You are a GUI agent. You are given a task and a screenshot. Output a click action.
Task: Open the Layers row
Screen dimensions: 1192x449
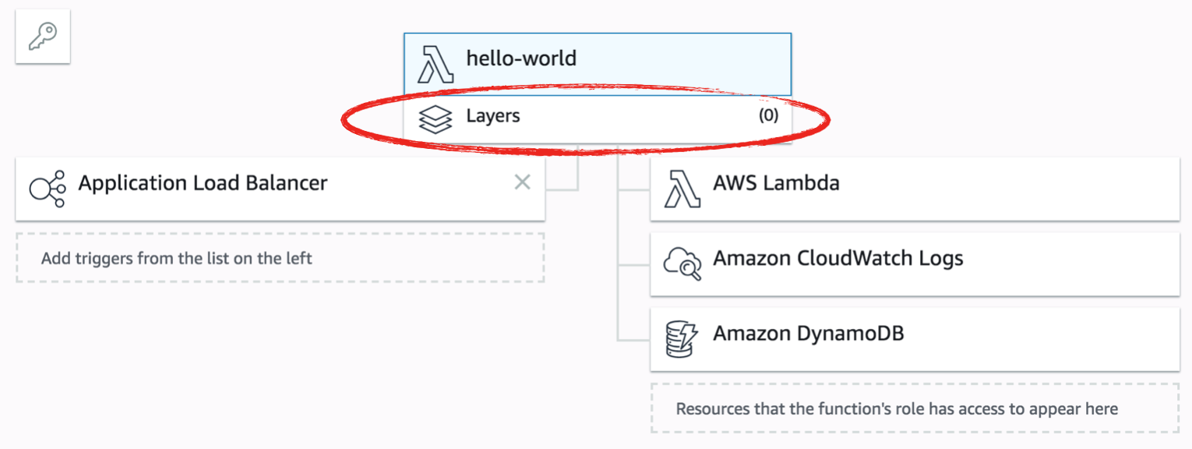click(x=598, y=119)
